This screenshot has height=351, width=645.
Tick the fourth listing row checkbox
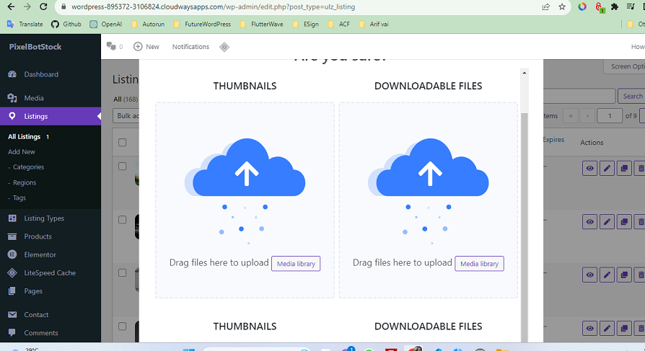coord(122,326)
